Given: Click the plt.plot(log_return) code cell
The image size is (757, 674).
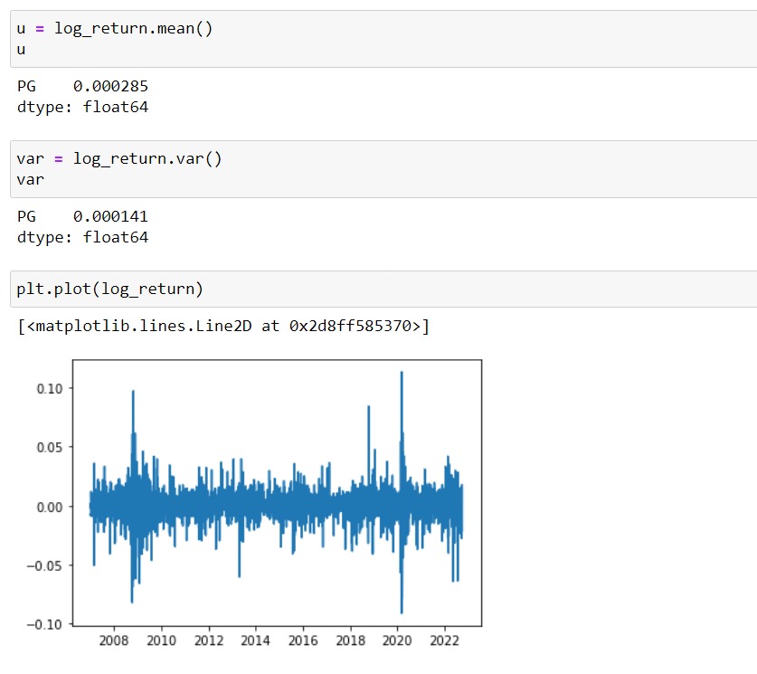Looking at the screenshot, I should click(x=383, y=289).
